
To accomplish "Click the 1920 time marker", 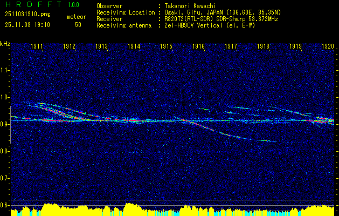I will [x=328, y=46].
